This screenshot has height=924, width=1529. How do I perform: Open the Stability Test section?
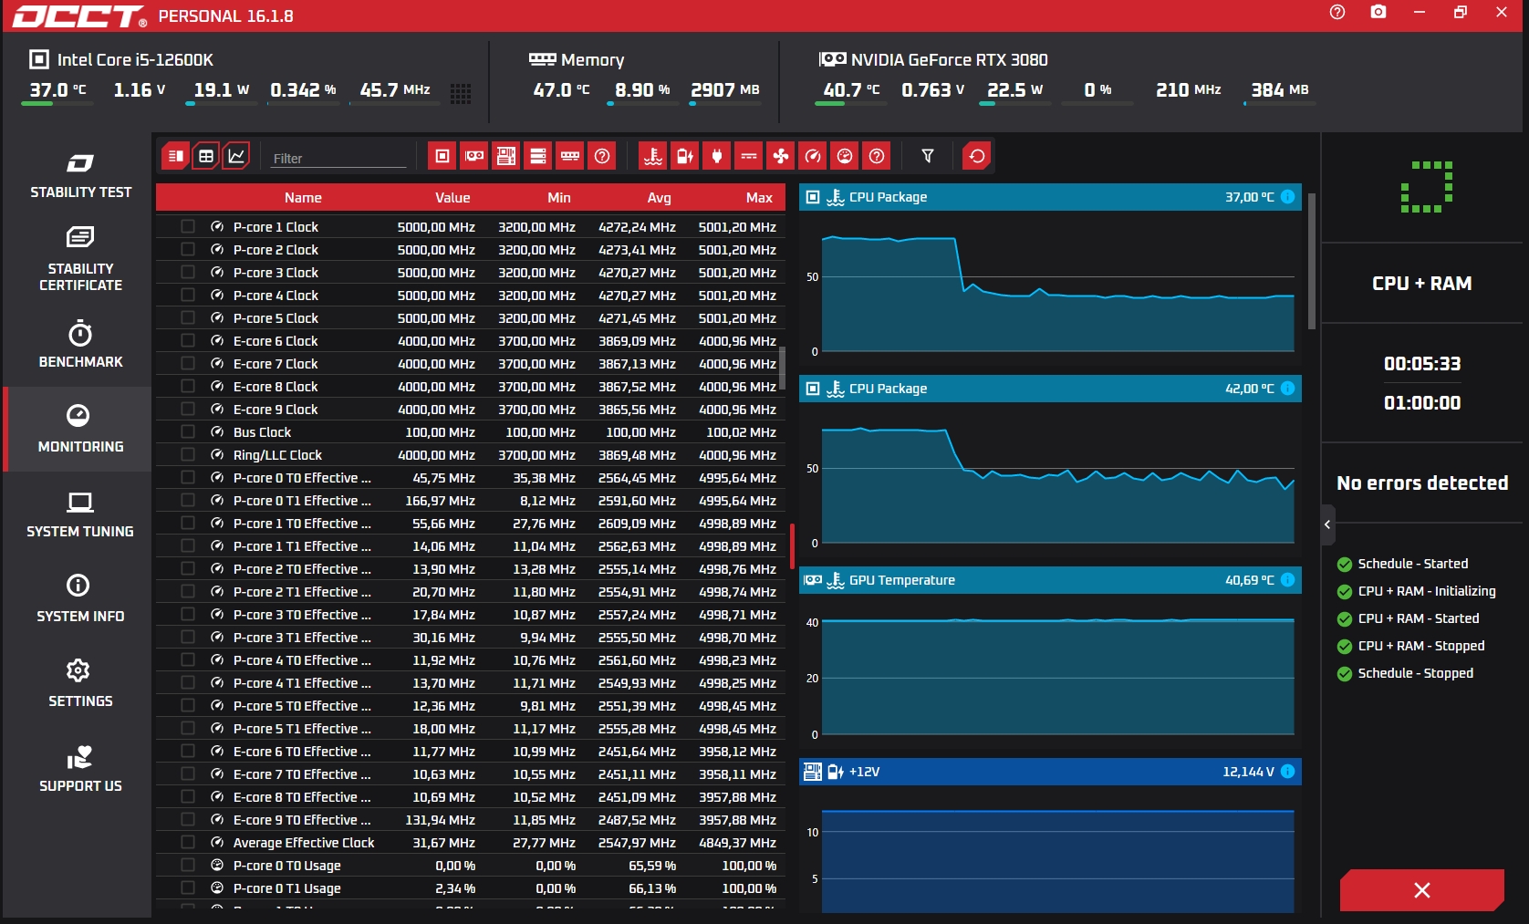80,176
